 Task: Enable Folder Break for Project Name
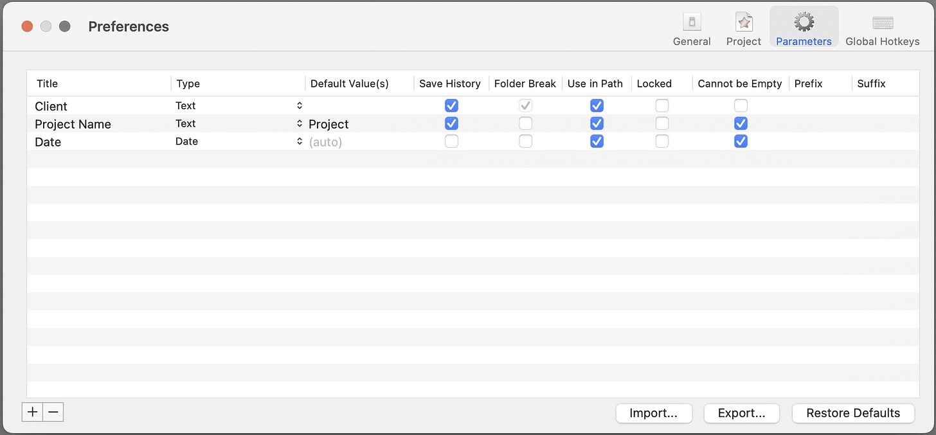pyautogui.click(x=525, y=123)
